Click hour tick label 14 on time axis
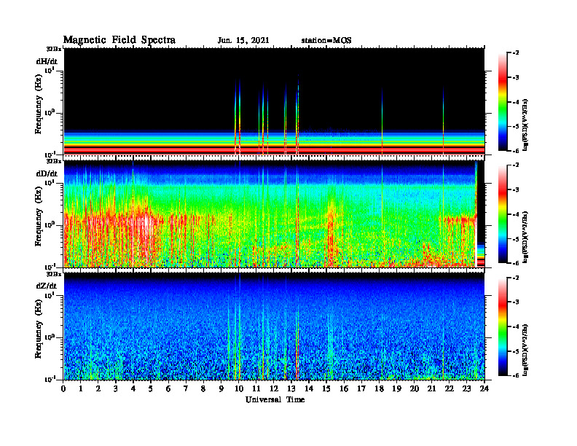The height and width of the screenshot is (446, 577). 309,388
